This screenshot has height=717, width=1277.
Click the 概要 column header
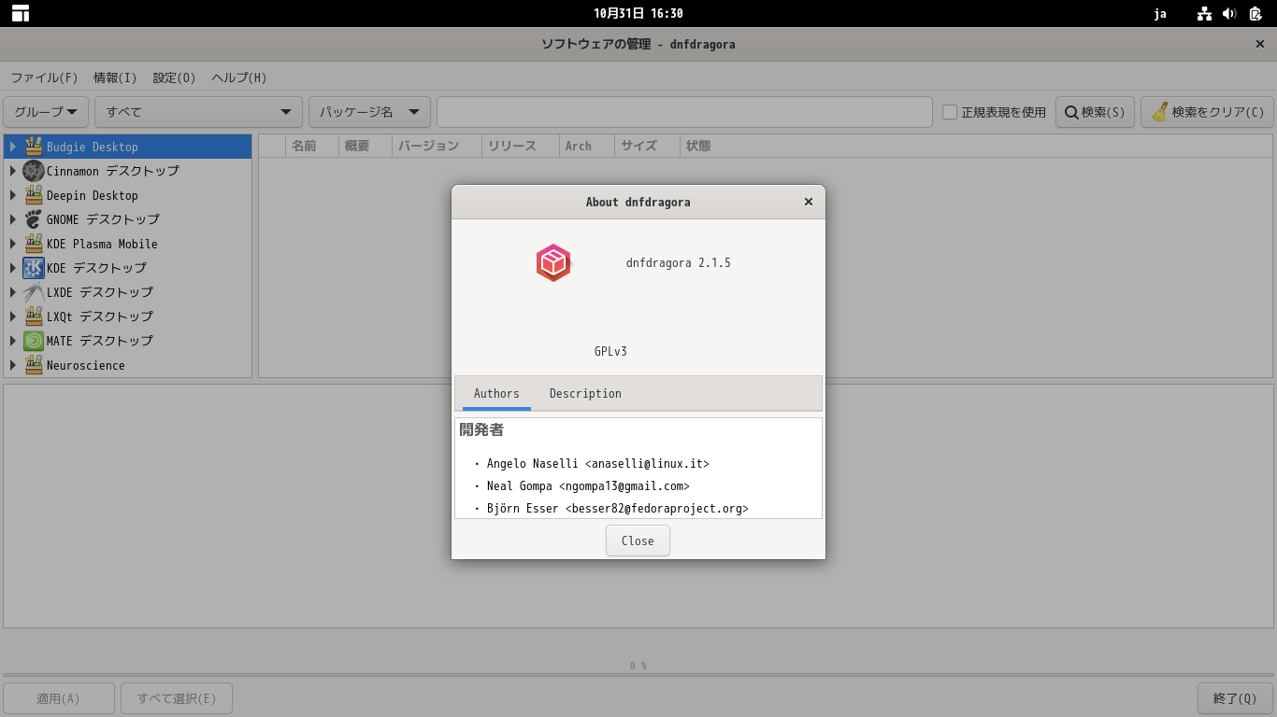365,146
